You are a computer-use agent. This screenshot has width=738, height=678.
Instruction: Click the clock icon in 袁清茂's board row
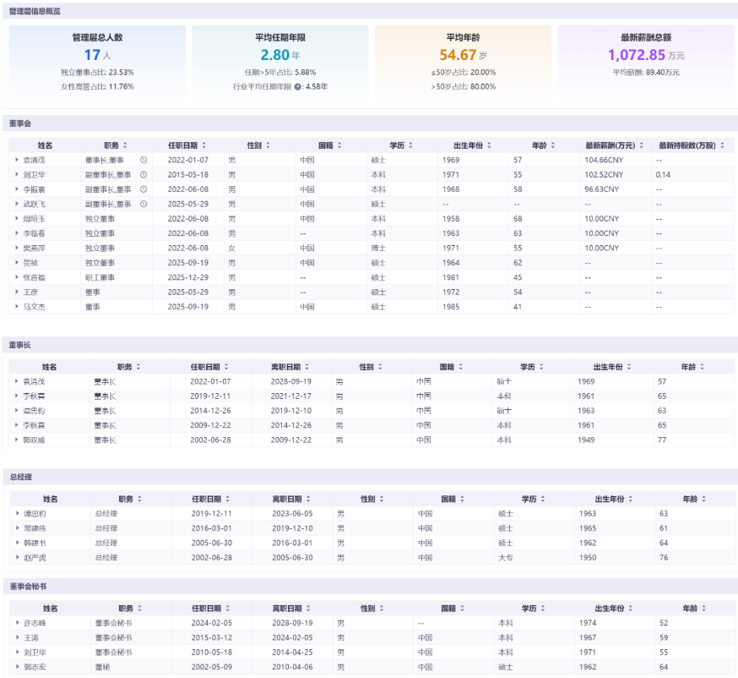[144, 160]
